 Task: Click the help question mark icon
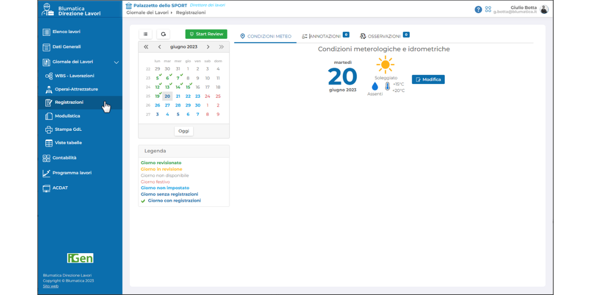tap(478, 9)
